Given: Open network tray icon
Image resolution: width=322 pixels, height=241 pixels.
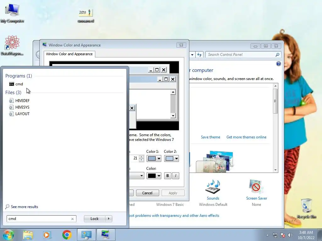Looking at the screenshot, I should [275, 235].
